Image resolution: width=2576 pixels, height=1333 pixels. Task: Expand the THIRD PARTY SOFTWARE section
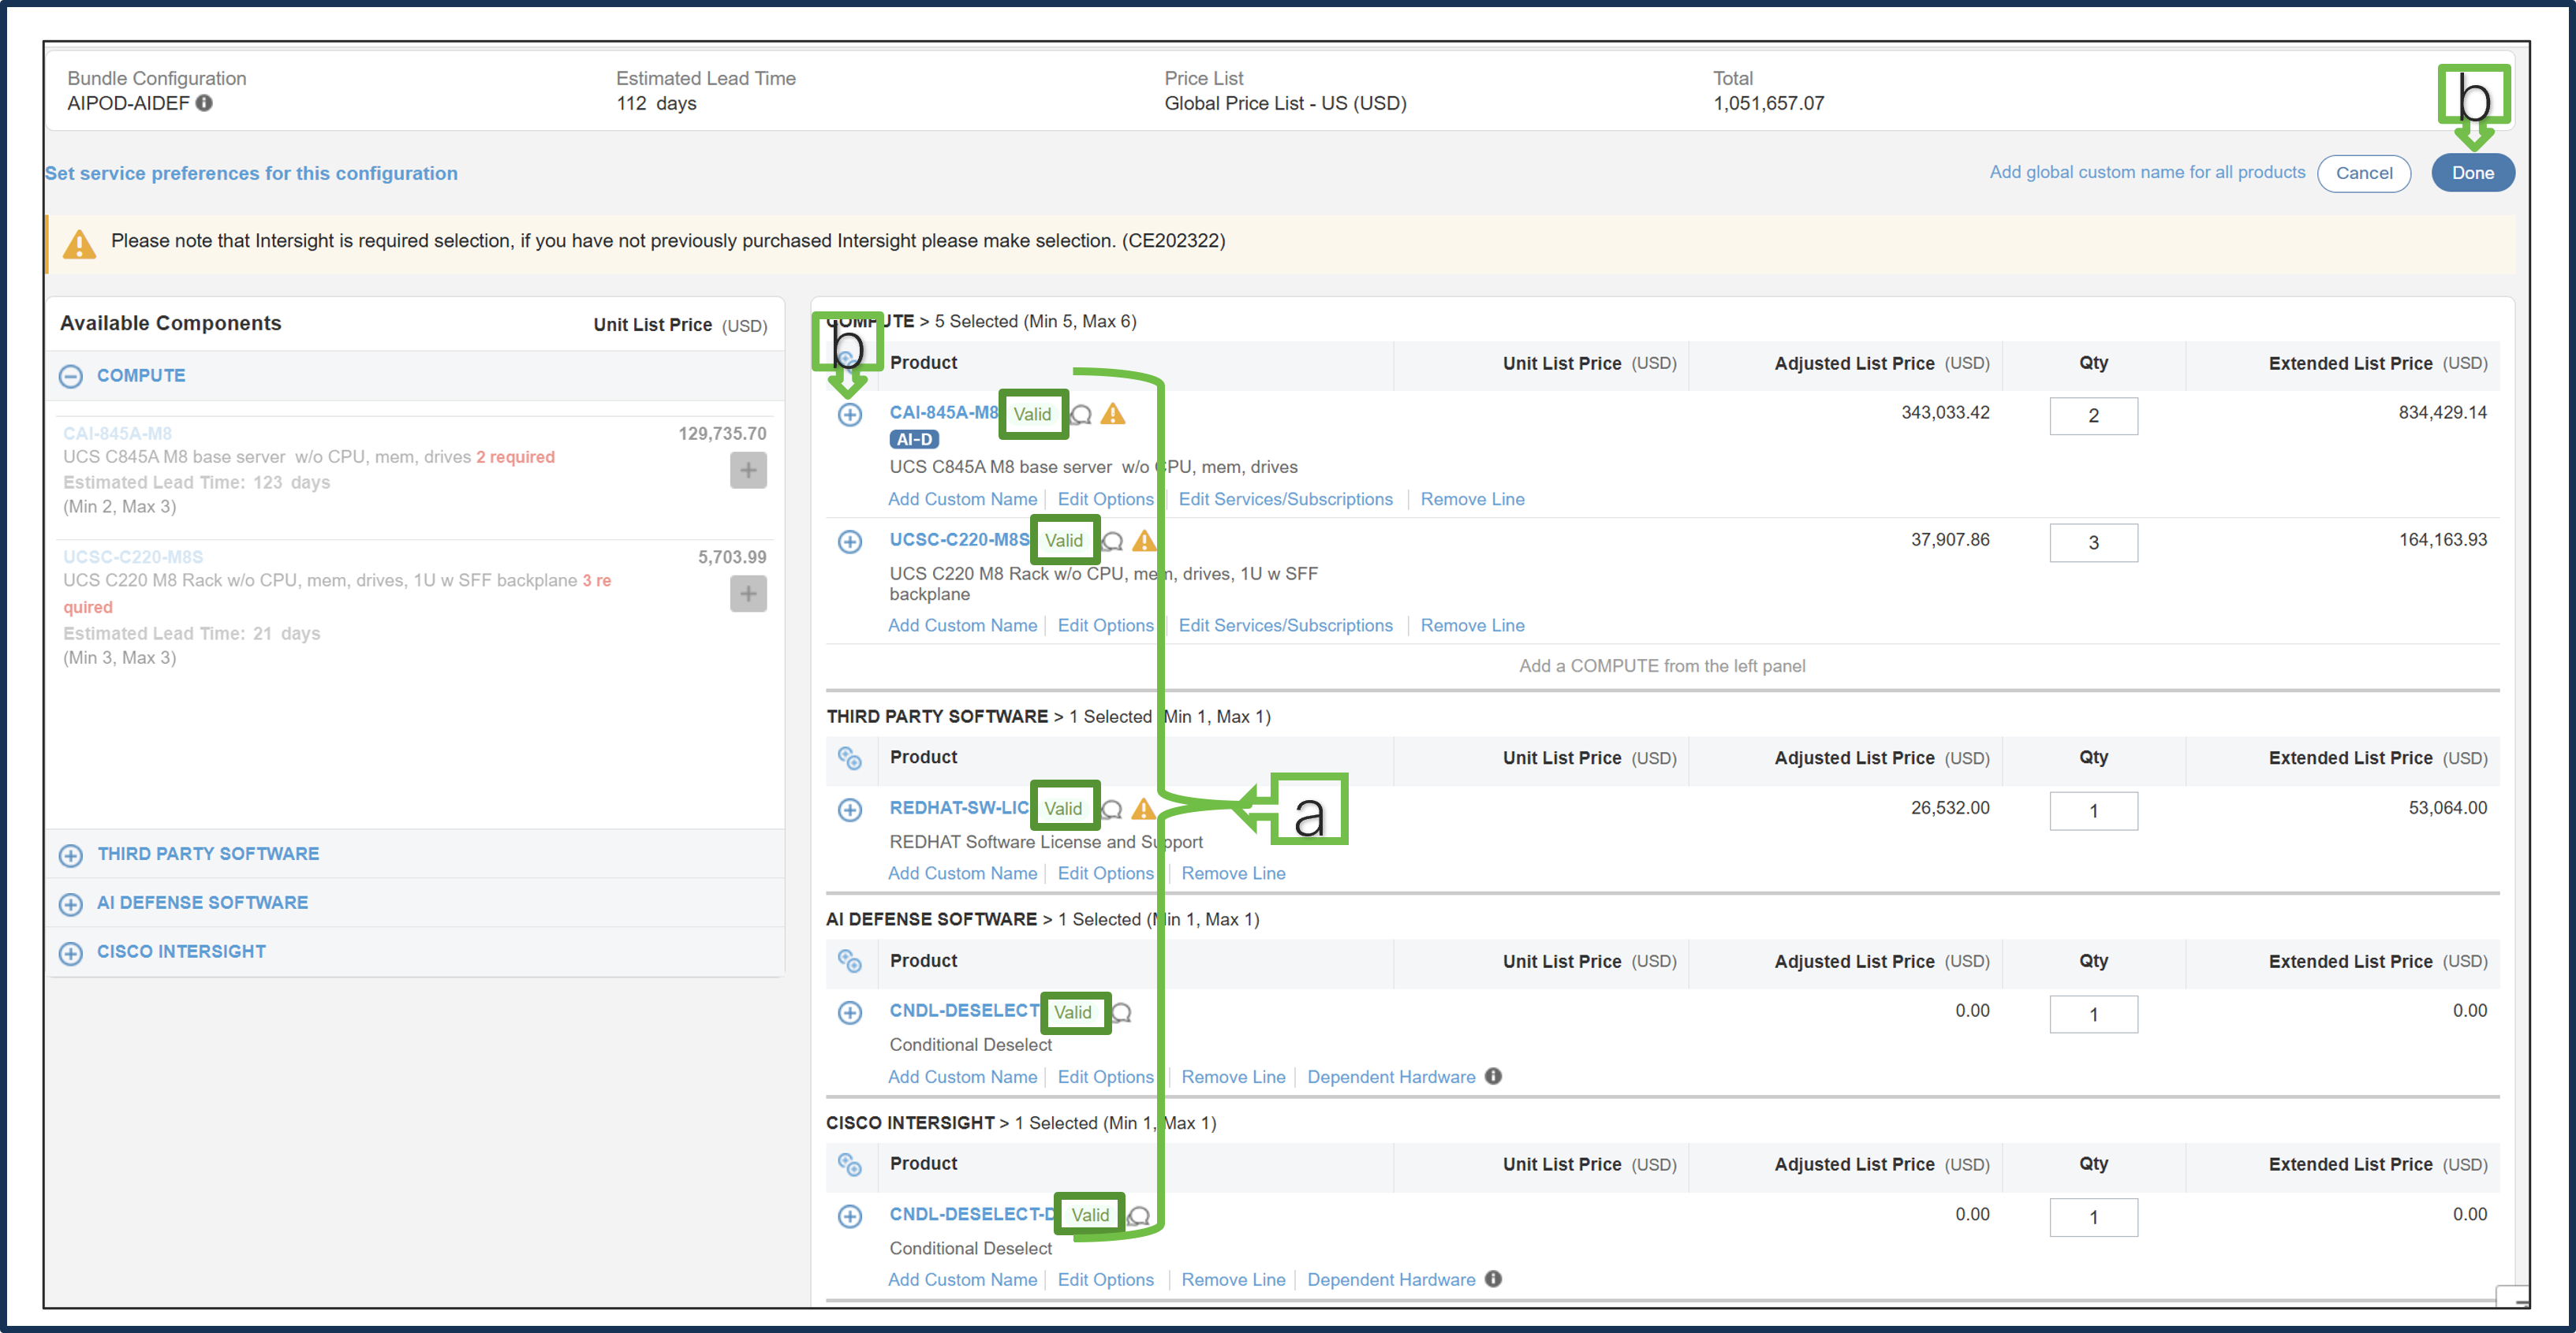pos(71,855)
